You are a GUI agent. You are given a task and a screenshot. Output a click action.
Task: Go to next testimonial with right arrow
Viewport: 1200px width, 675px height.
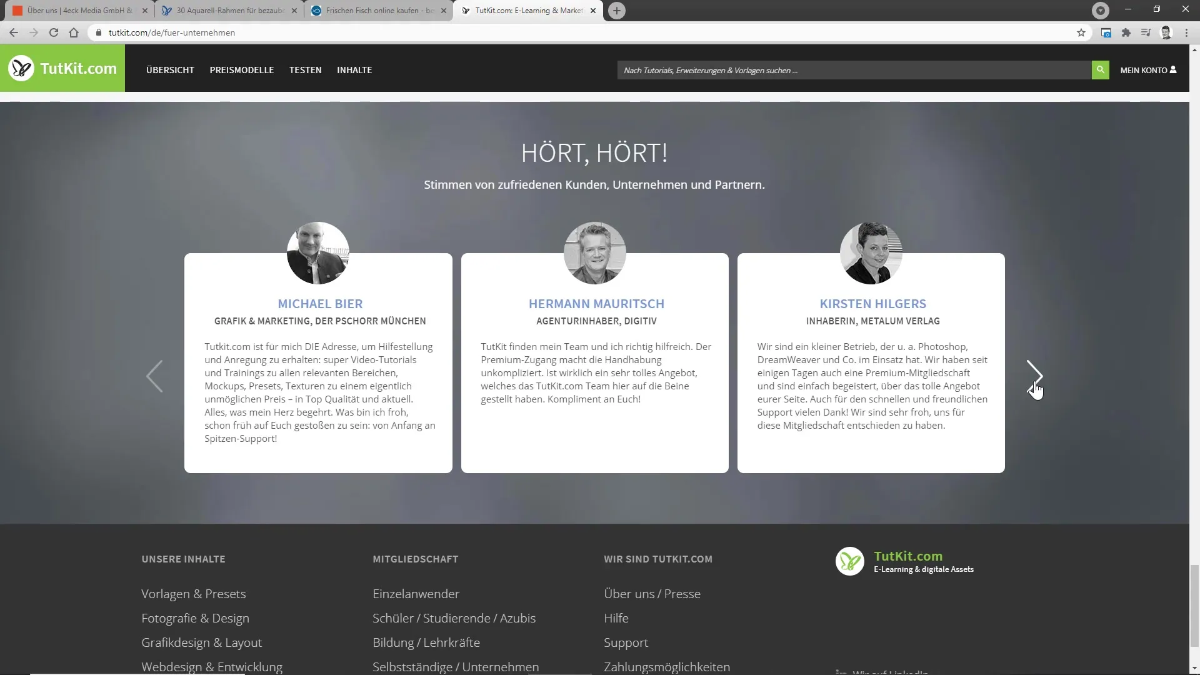click(1034, 376)
